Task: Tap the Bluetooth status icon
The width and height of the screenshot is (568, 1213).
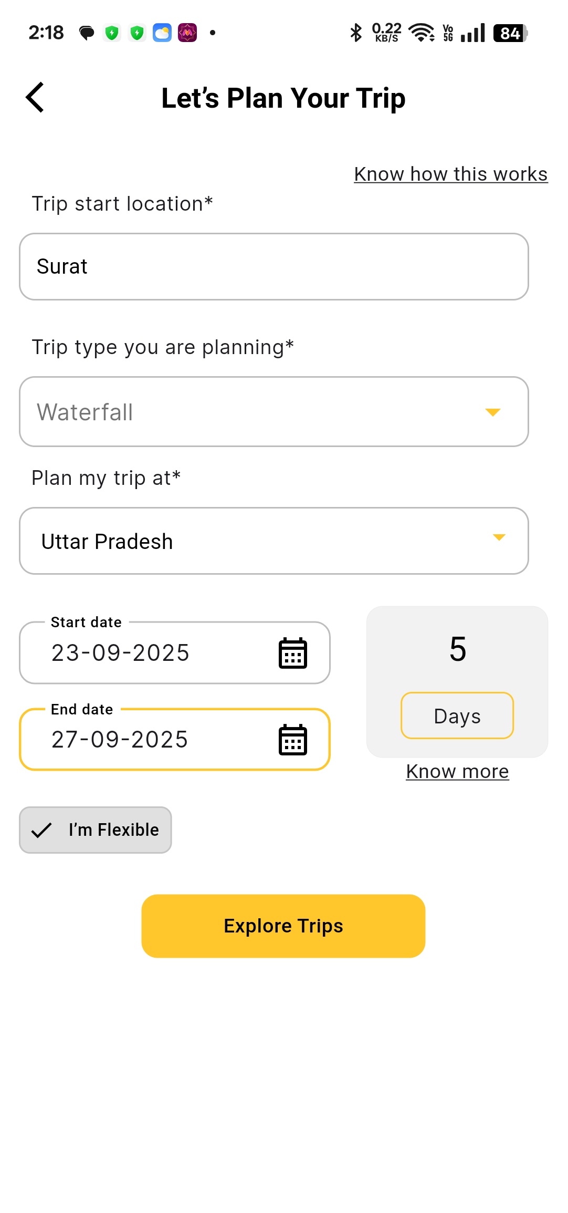Action: [x=356, y=33]
